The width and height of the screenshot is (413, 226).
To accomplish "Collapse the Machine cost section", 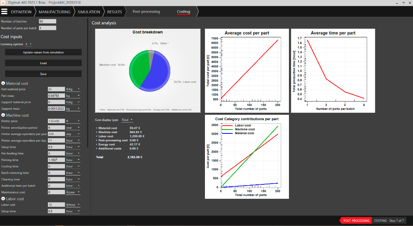I will click(3, 115).
